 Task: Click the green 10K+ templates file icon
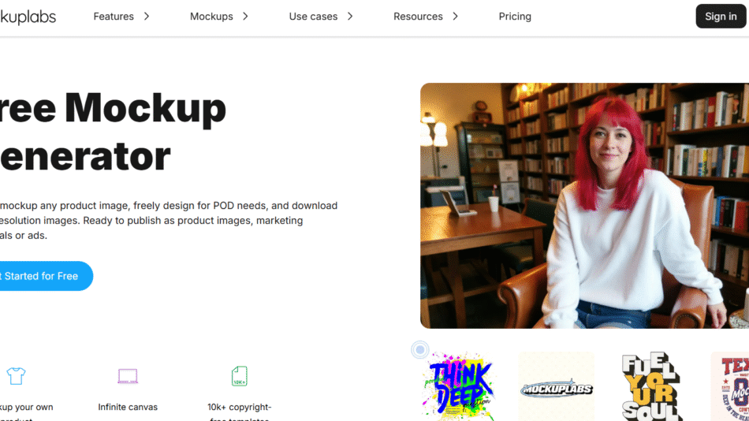240,376
